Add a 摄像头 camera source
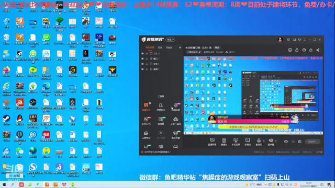335x188 pixels. tap(224, 142)
